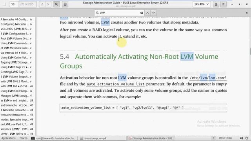Select result 'VOLUMES (LVM) 48 5...'
Image resolution: width=251 pixels, height=141 pixels.
coord(16,29)
